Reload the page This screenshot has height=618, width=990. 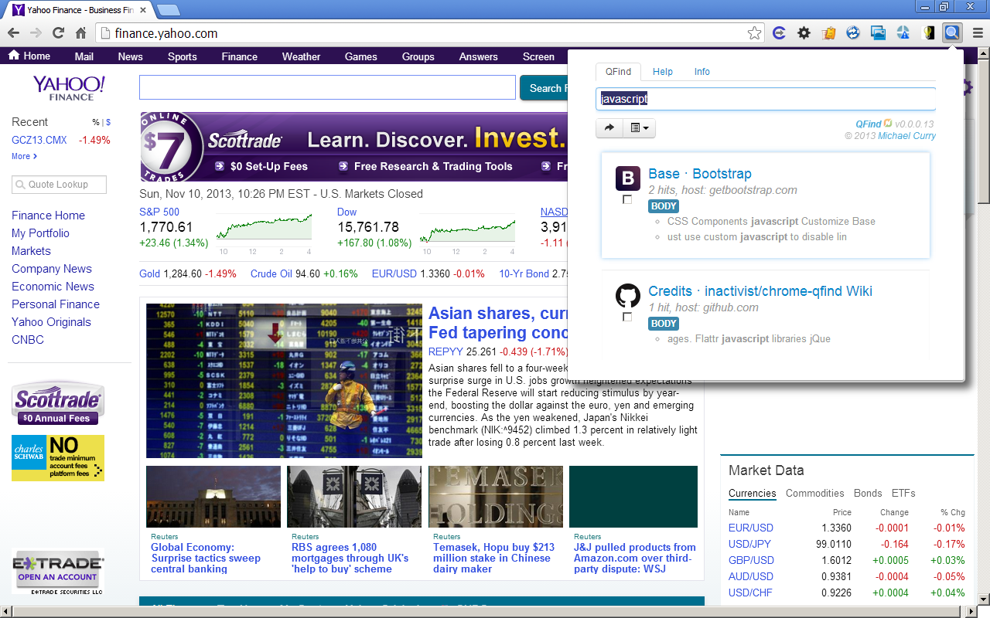(58, 33)
